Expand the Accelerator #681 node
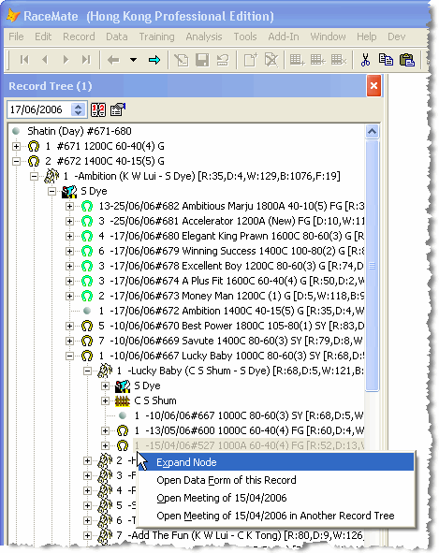 69,221
